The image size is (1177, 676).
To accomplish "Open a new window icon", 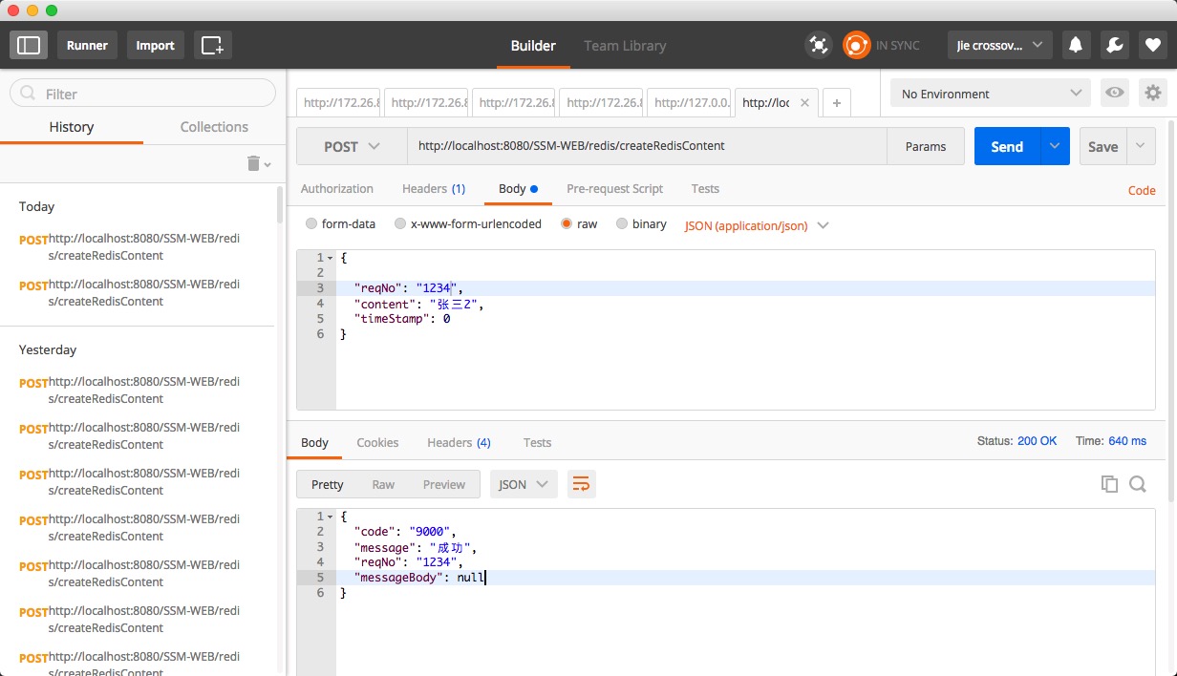I will point(212,45).
